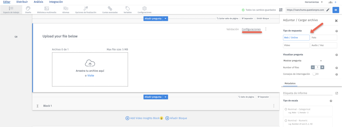Viewport: 342px width, 127px height.
Task: Open the Validación tab of the question
Action: pos(233,29)
